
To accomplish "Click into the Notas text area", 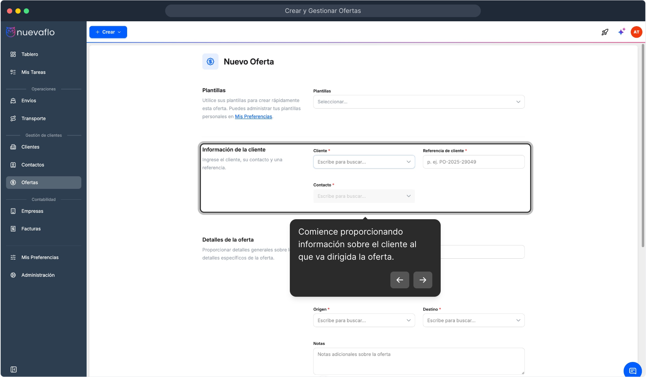I will point(418,361).
